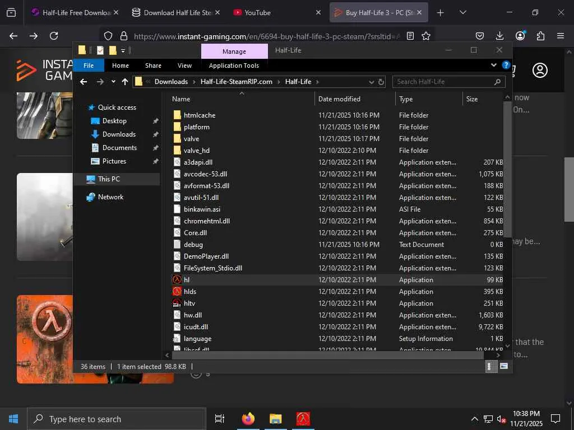
Task: Open Firefox list all tabs dropdown
Action: (x=462, y=12)
